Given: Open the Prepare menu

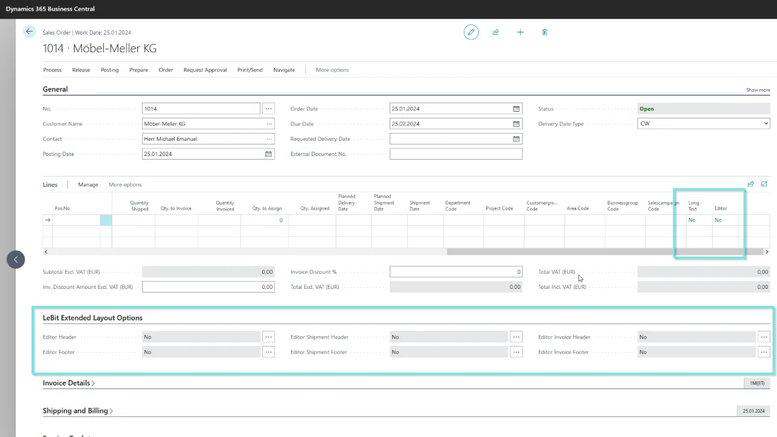Looking at the screenshot, I should click(x=138, y=70).
